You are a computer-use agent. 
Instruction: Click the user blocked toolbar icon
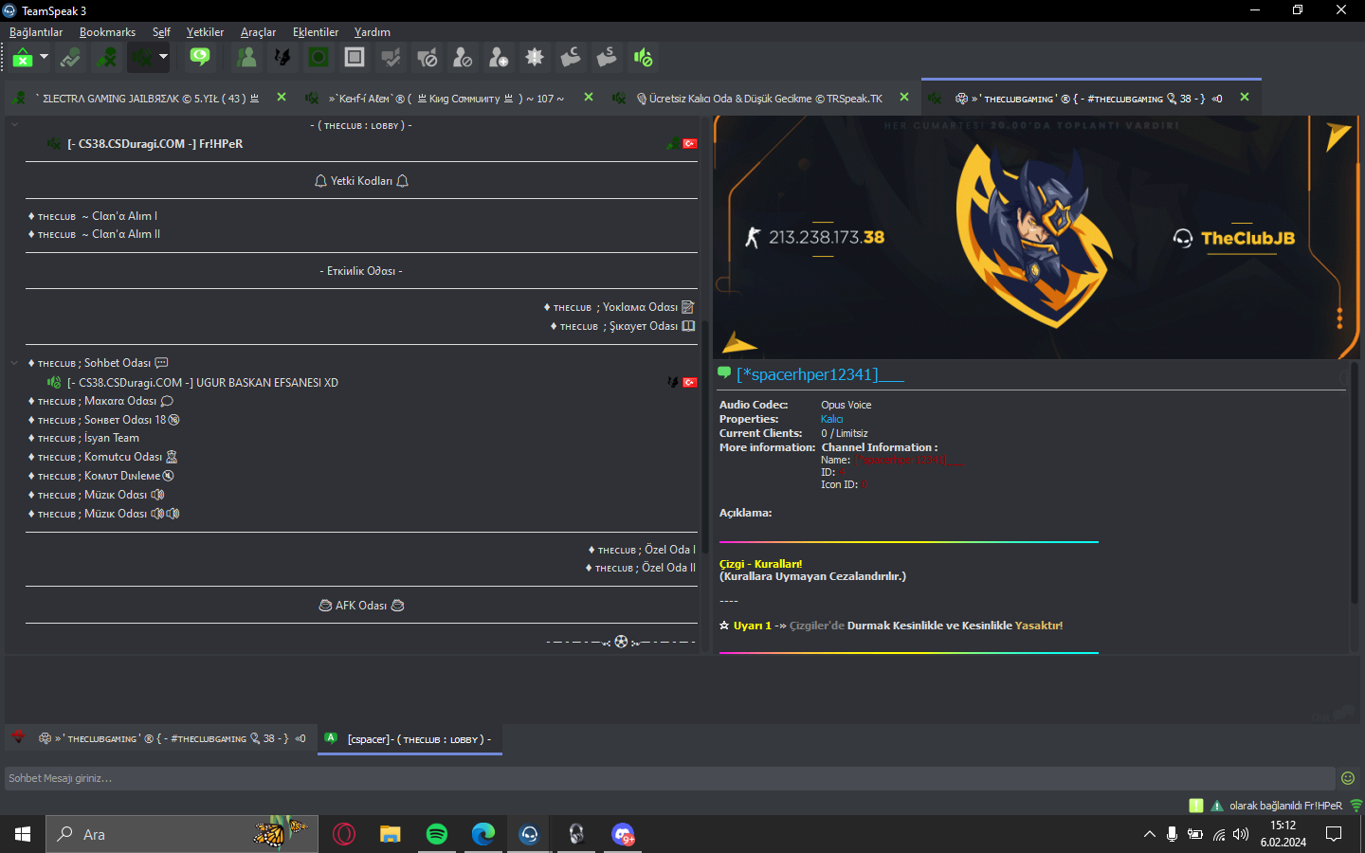[463, 58]
